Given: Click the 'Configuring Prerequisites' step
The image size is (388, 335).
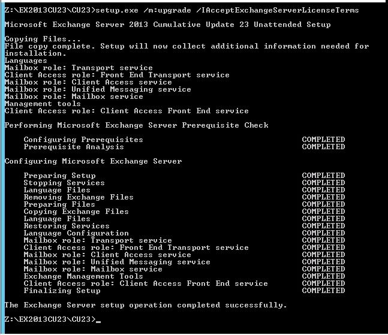Looking at the screenshot, I should point(83,140).
